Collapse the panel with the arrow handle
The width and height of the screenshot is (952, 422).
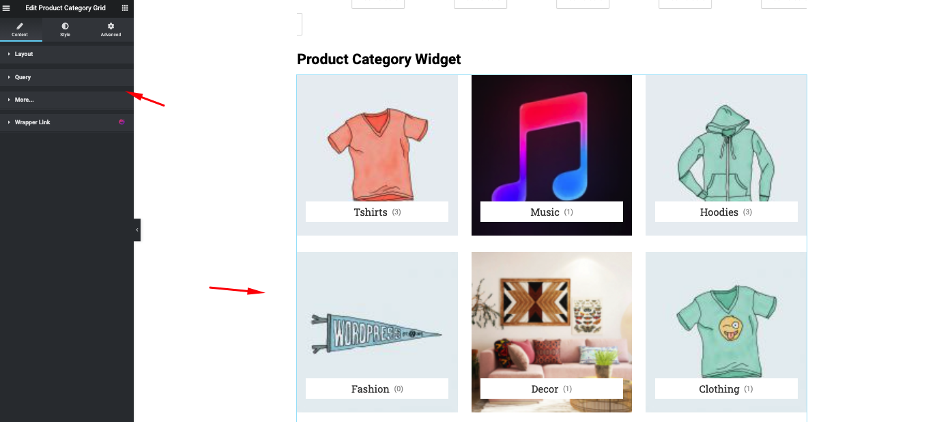coord(136,229)
